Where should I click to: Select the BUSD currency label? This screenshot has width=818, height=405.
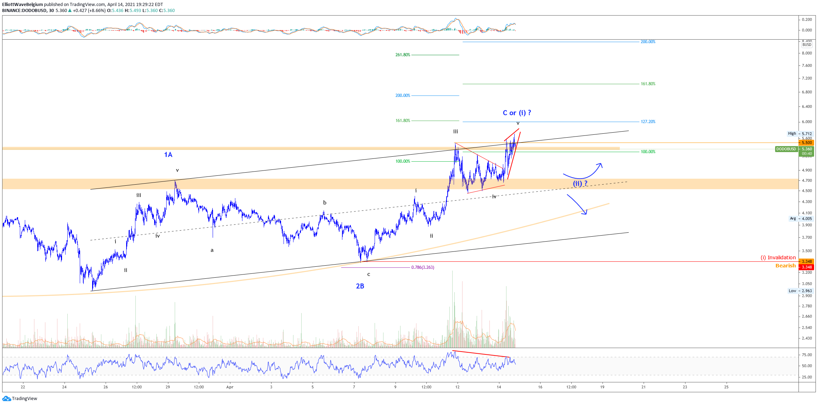807,45
